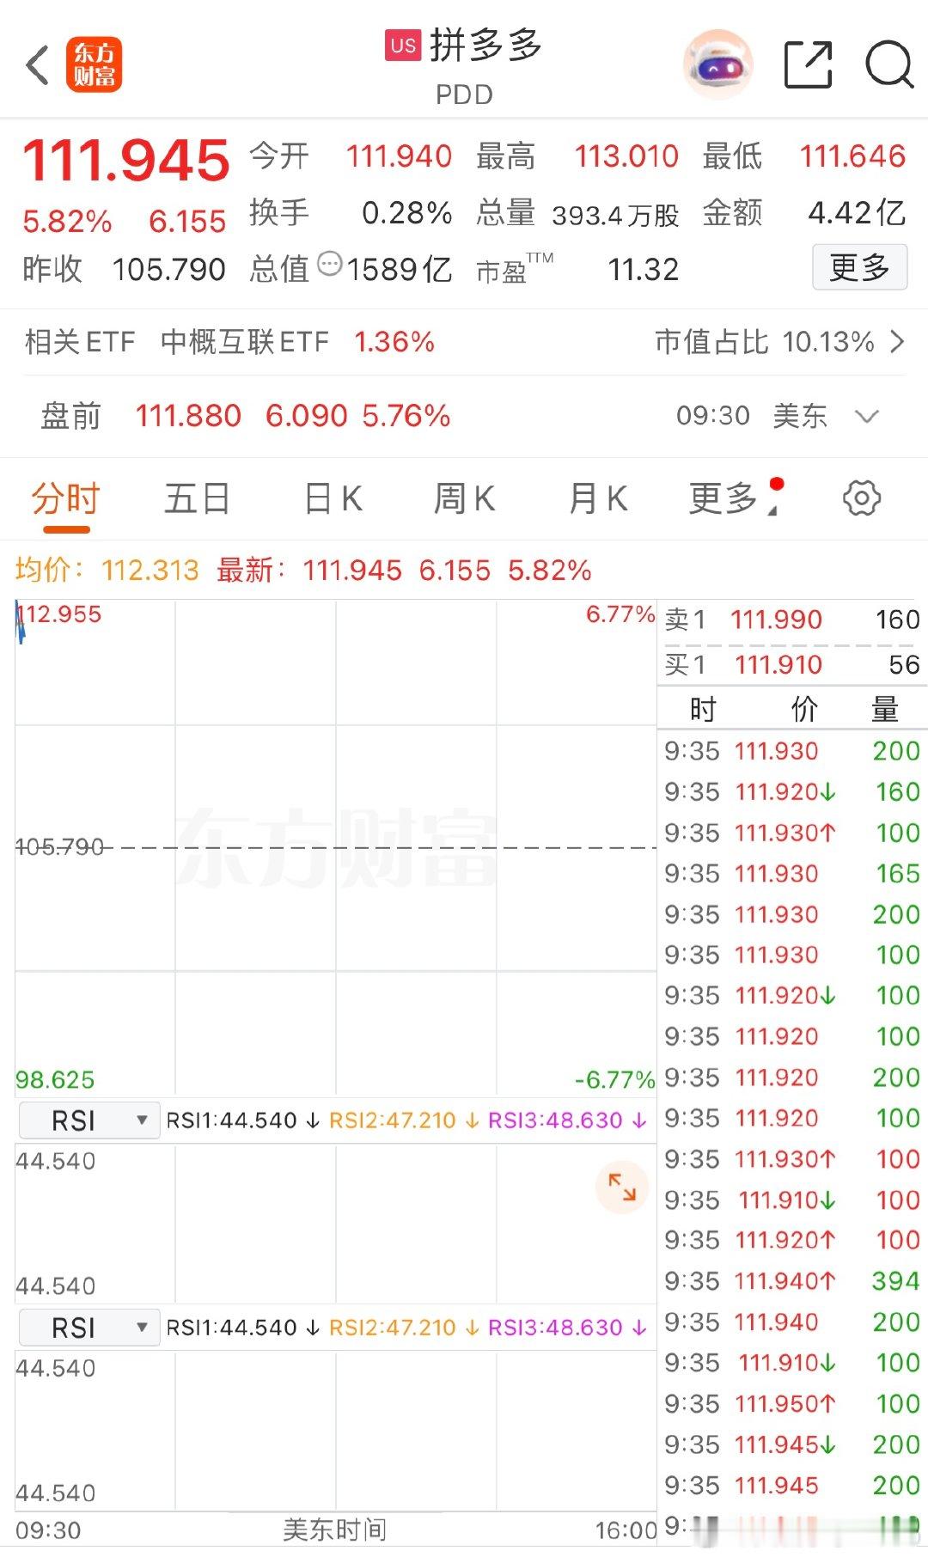Tap the trade row with volume 165
Screen dimensions: 928x1557
tap(792, 873)
